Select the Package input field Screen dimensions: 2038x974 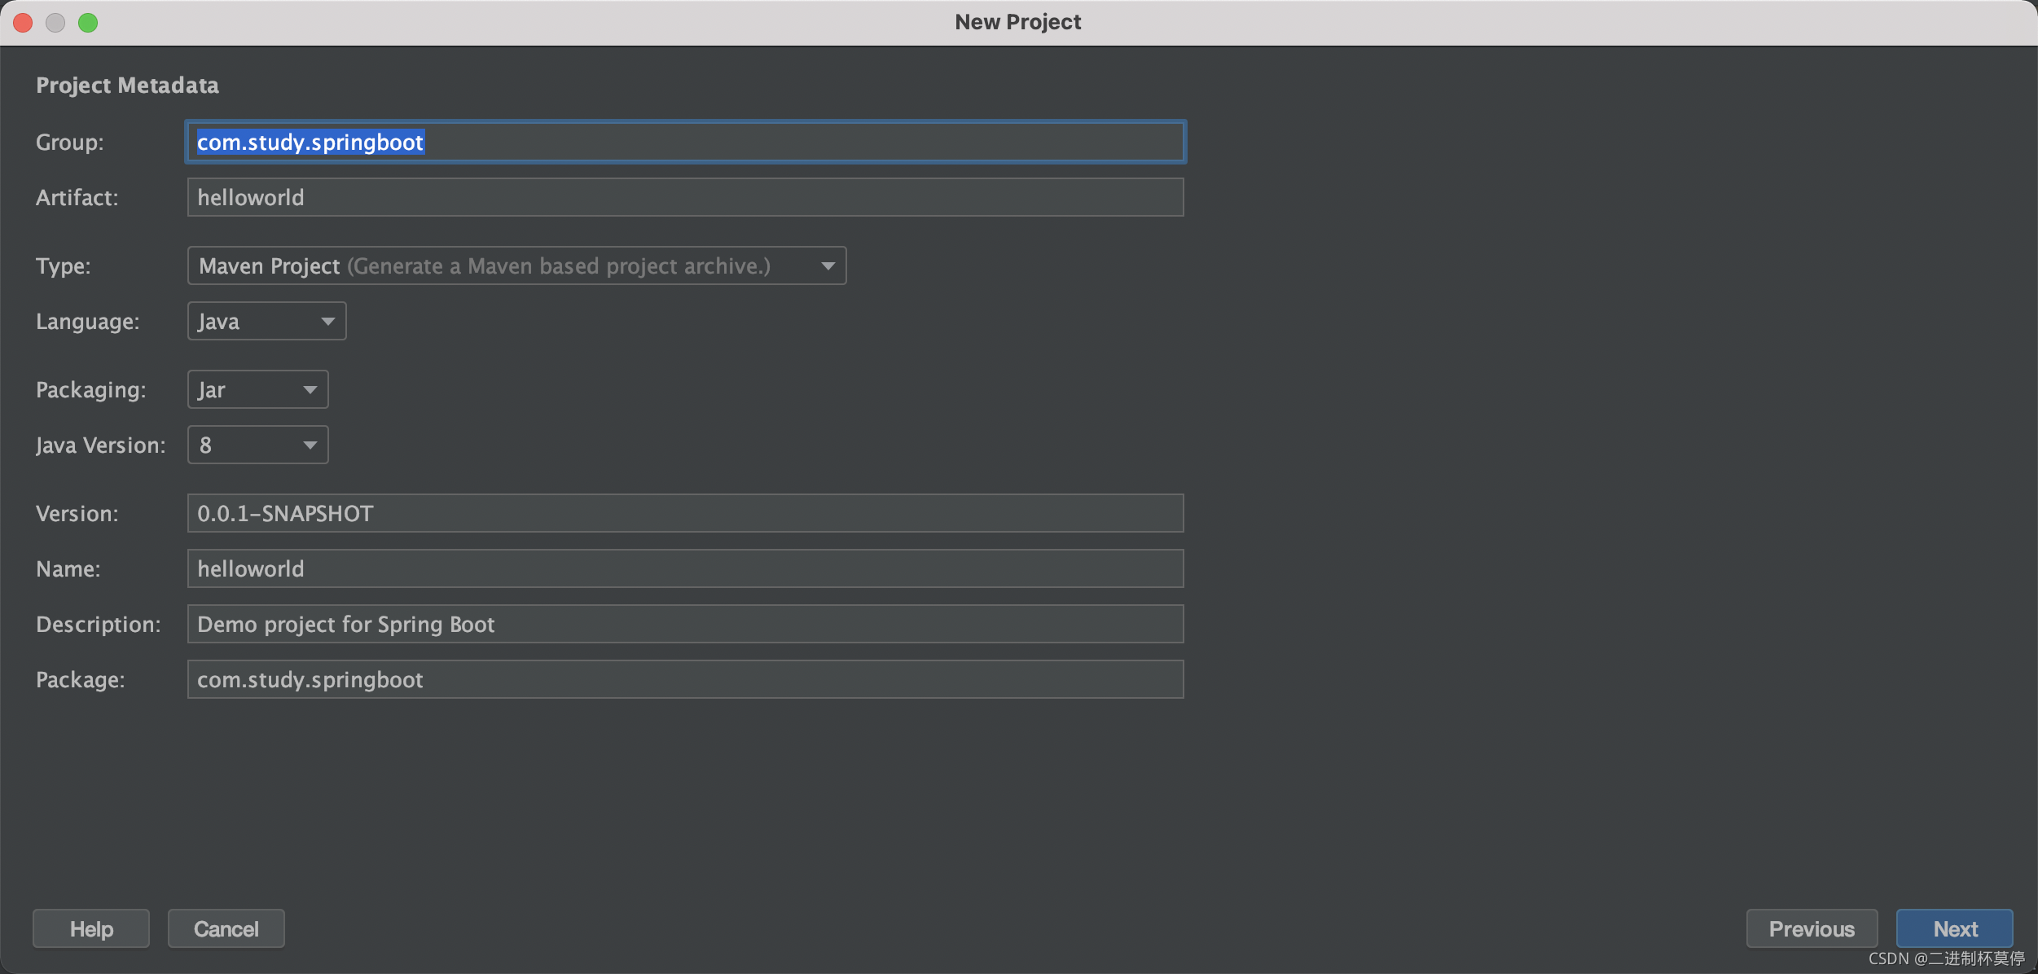click(685, 678)
